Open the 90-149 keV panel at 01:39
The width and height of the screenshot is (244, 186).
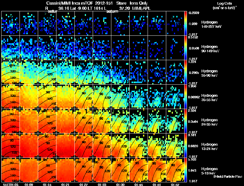click(120, 48)
